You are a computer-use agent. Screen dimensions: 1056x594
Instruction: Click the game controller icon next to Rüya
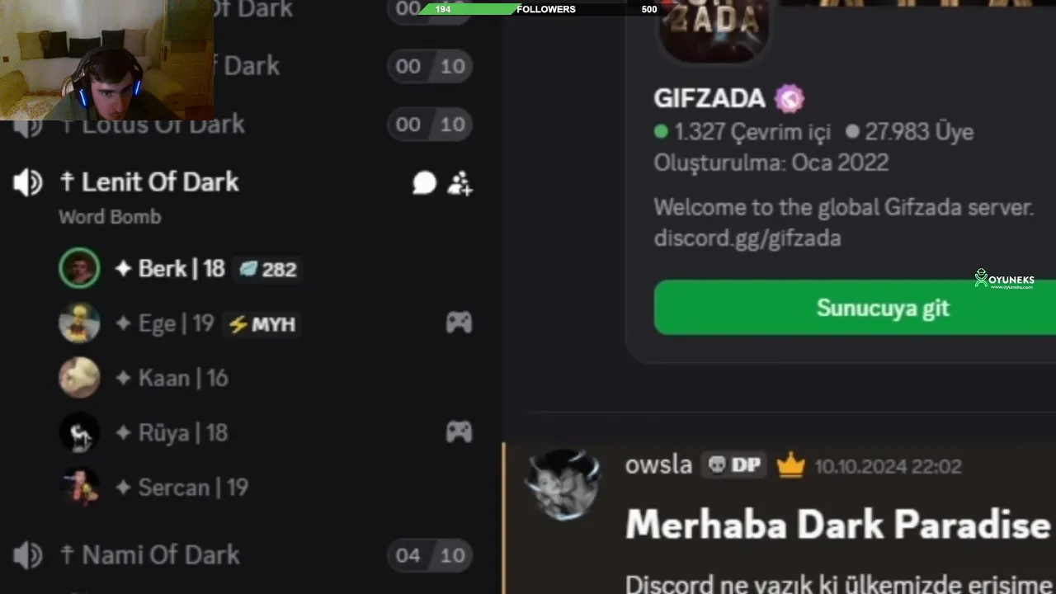(459, 431)
